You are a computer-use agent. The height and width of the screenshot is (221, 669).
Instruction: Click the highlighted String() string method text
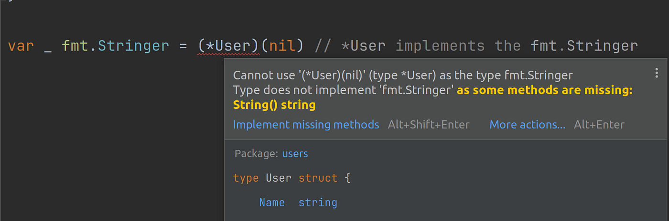click(274, 105)
